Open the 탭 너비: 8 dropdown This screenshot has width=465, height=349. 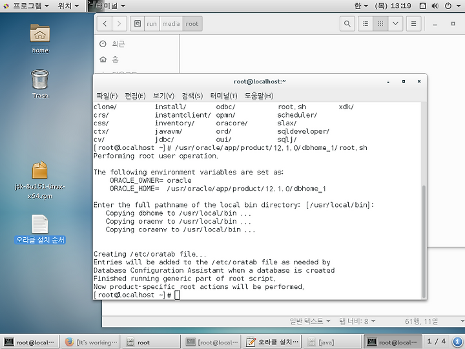[357, 321]
